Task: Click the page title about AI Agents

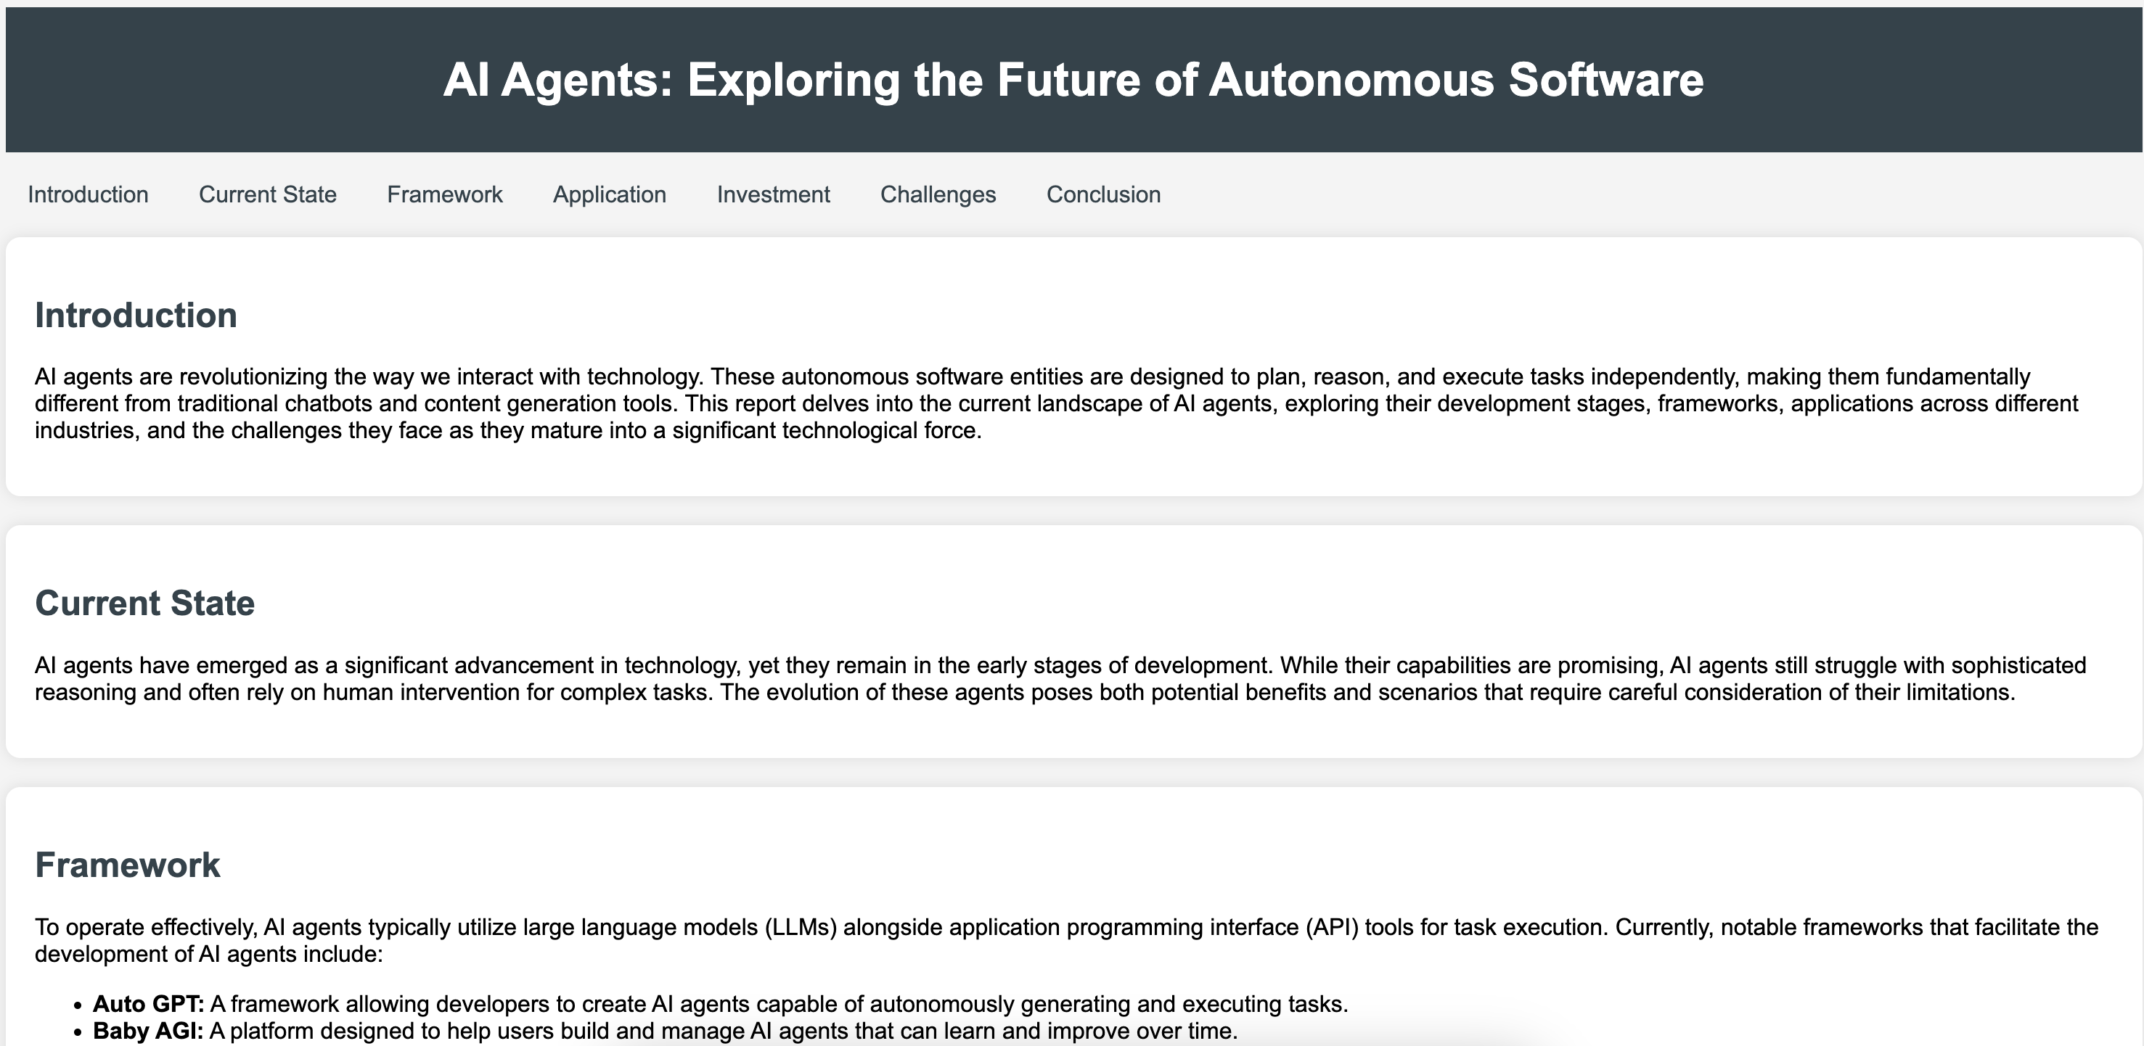Action: click(1073, 80)
